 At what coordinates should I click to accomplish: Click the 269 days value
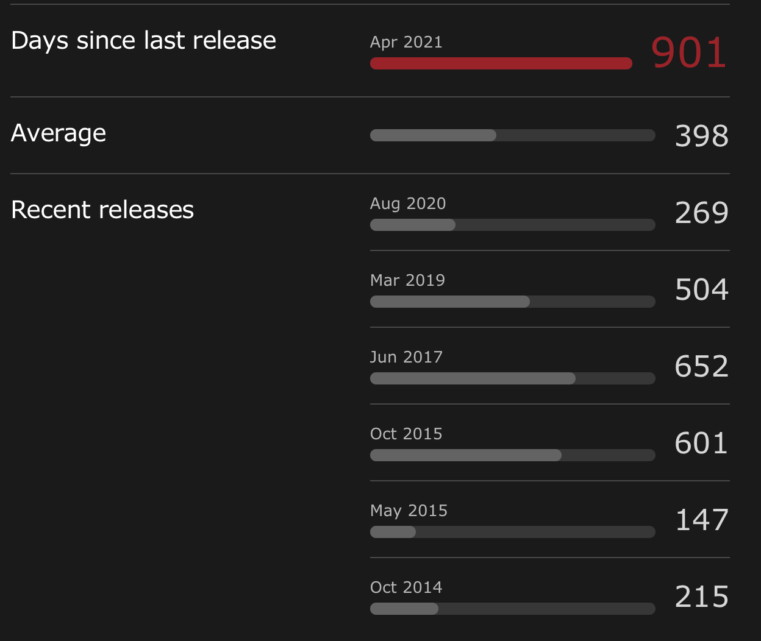[x=702, y=213]
